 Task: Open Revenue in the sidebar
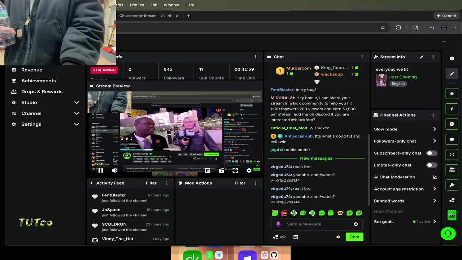32,70
